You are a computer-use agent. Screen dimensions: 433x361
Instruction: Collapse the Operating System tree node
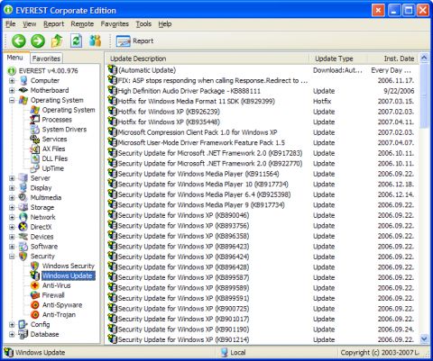tap(12, 100)
